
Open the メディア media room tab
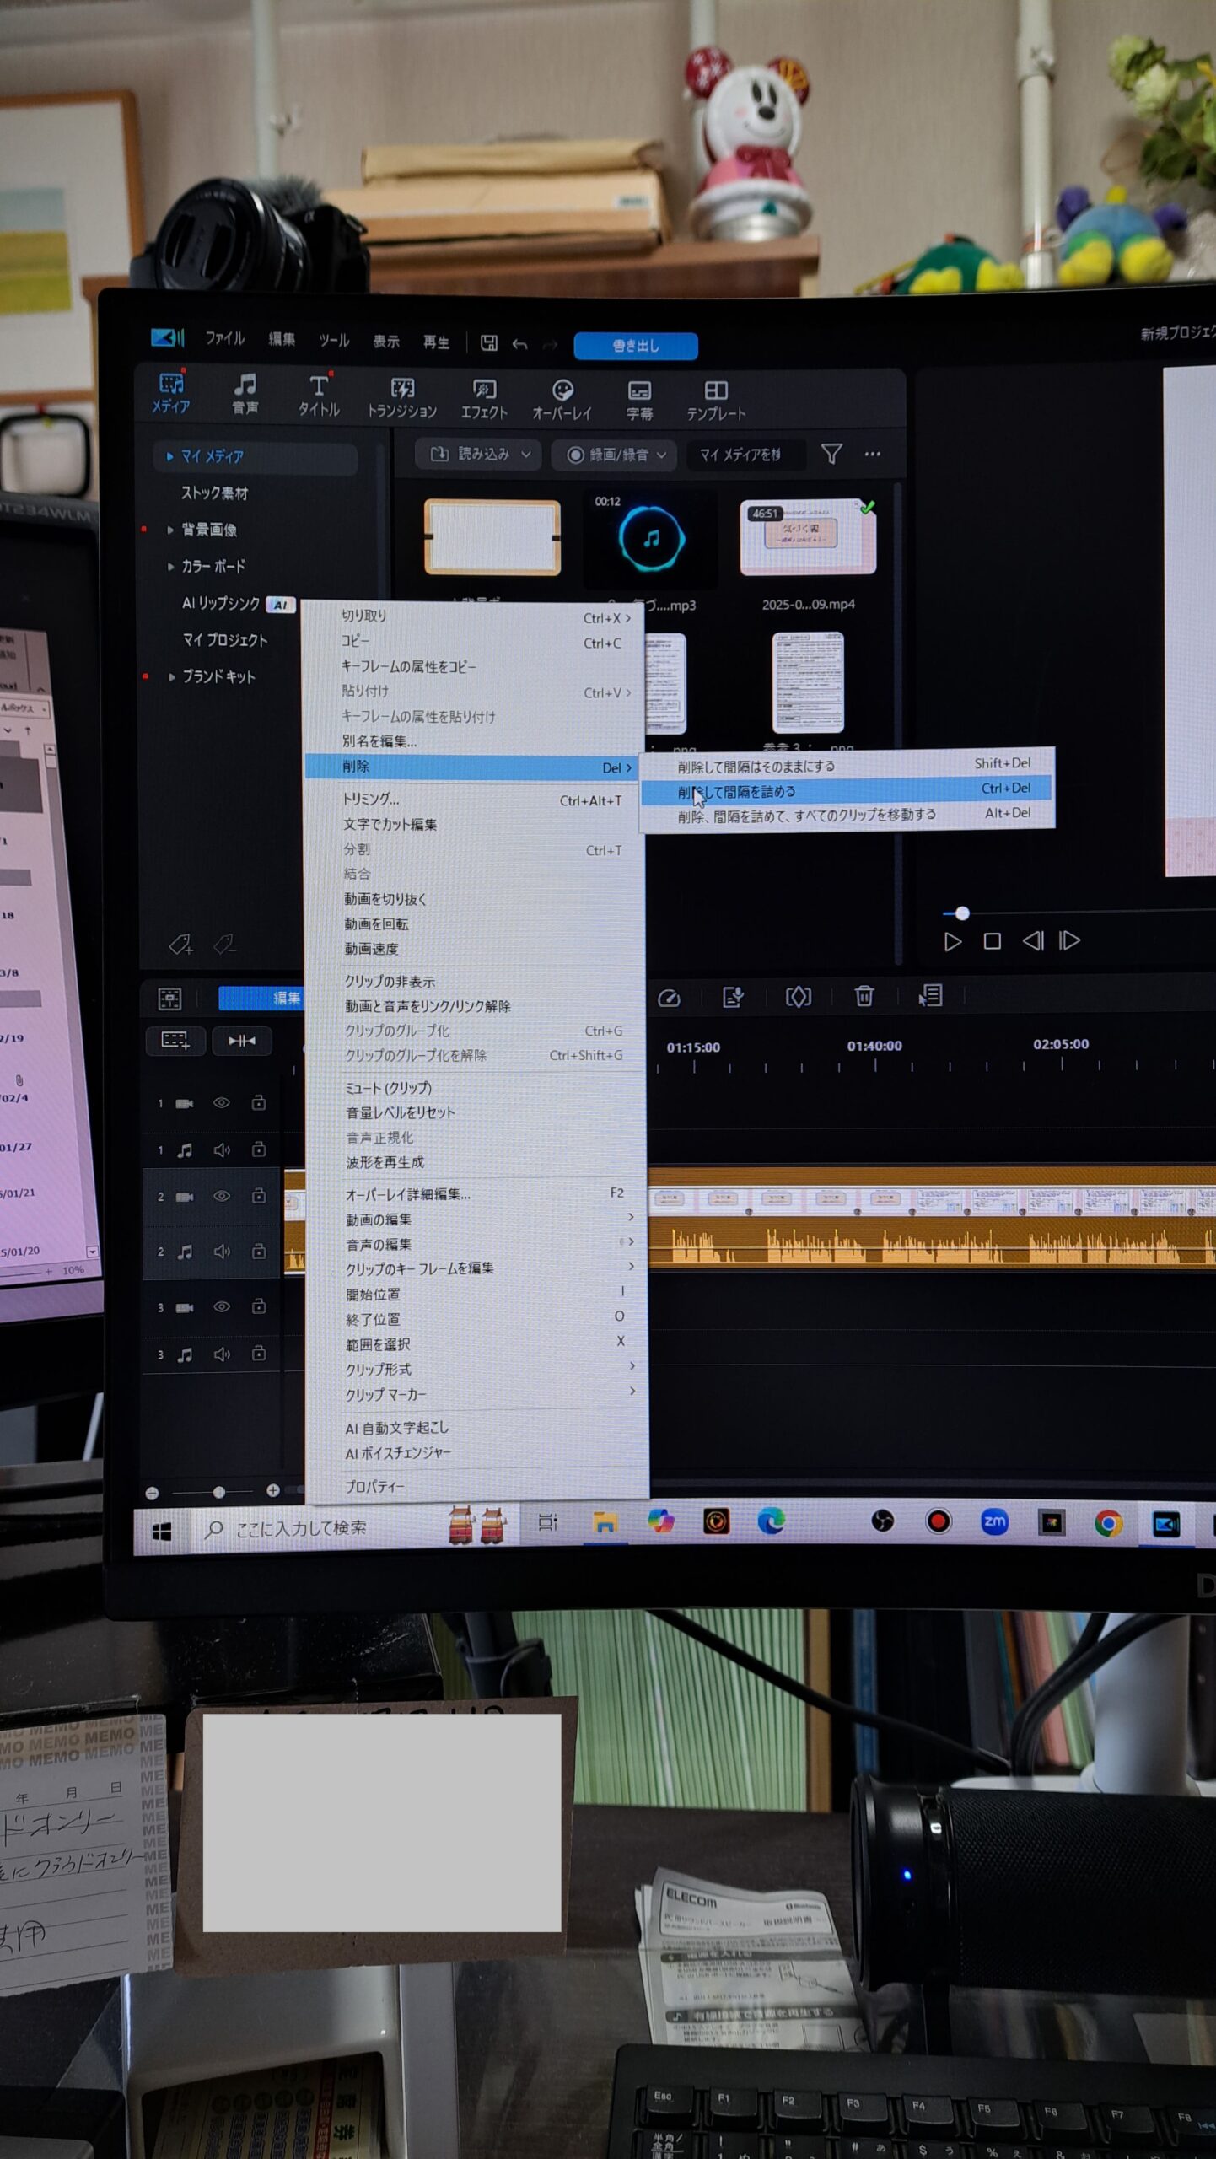(171, 393)
